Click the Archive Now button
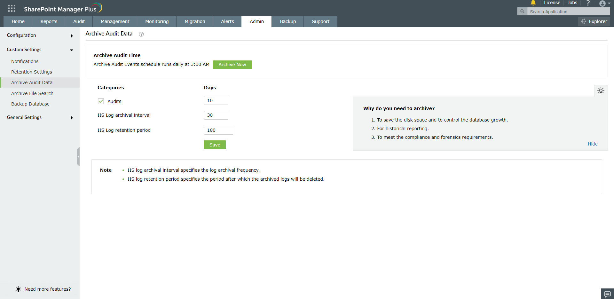This screenshot has height=299, width=614. tap(232, 65)
